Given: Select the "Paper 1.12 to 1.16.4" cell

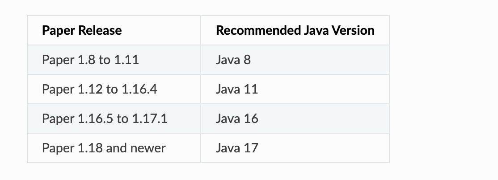Looking at the screenshot, I should [x=100, y=89].
